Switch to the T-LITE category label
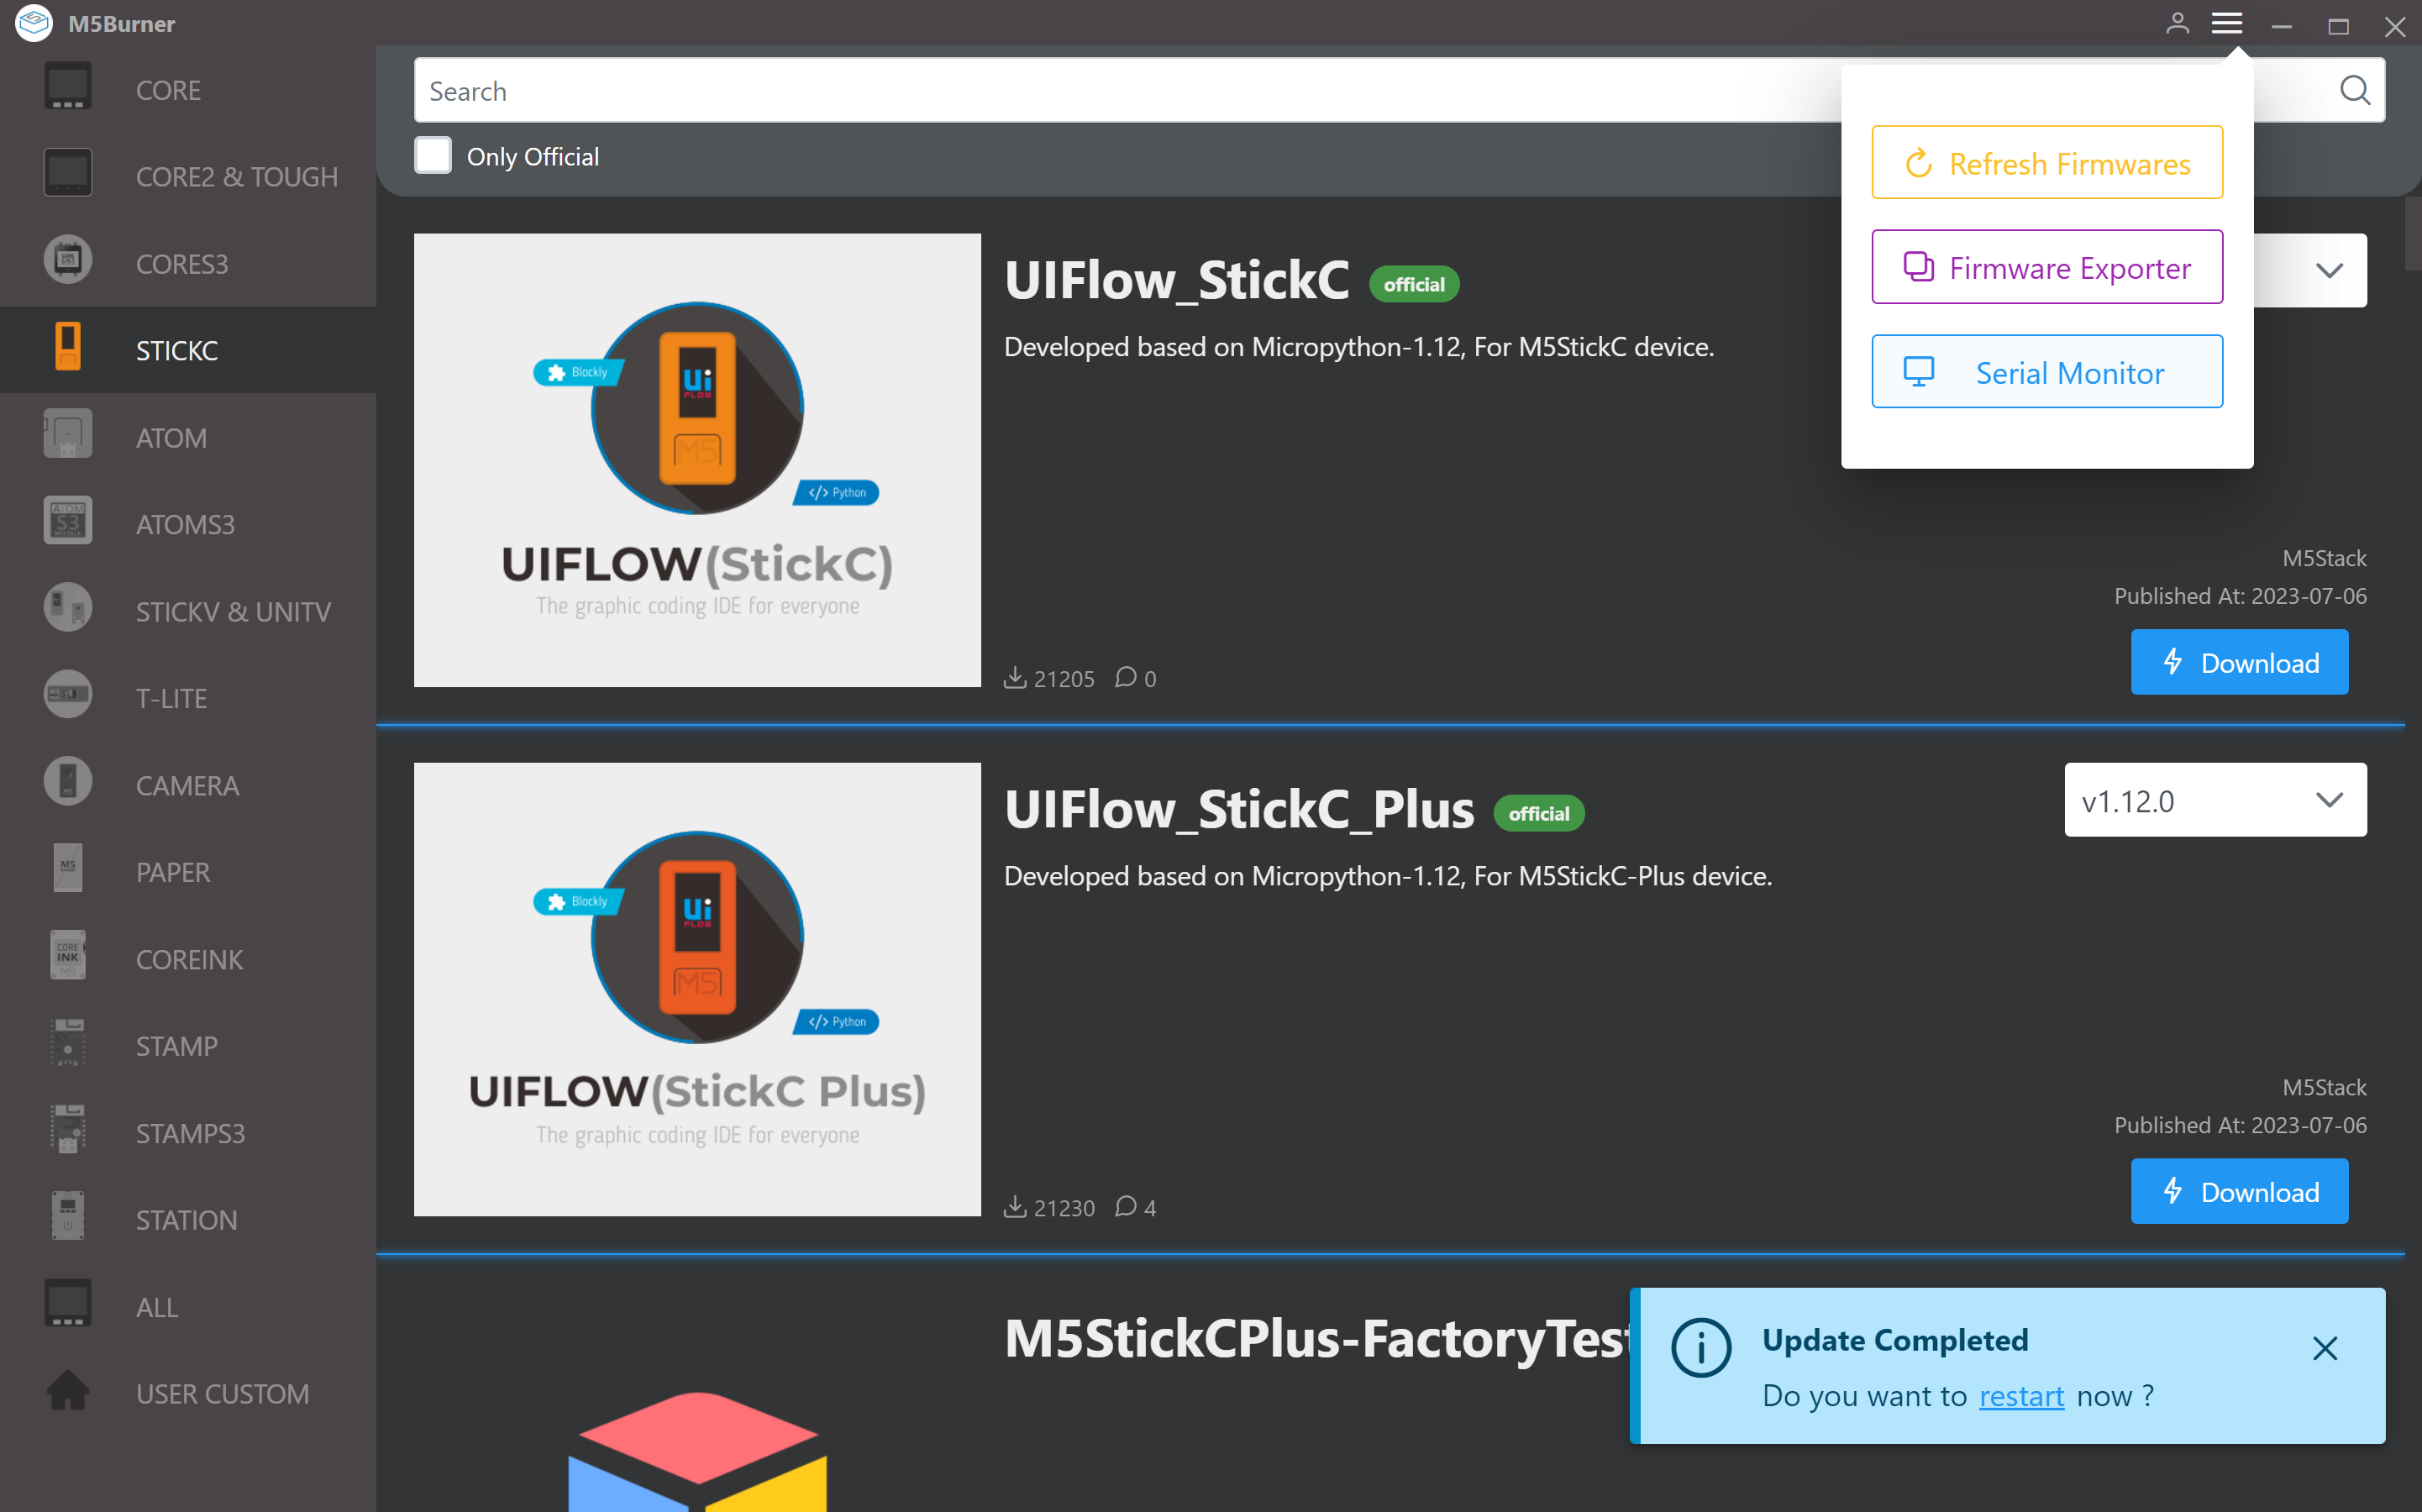The height and width of the screenshot is (1512, 2422). (172, 699)
